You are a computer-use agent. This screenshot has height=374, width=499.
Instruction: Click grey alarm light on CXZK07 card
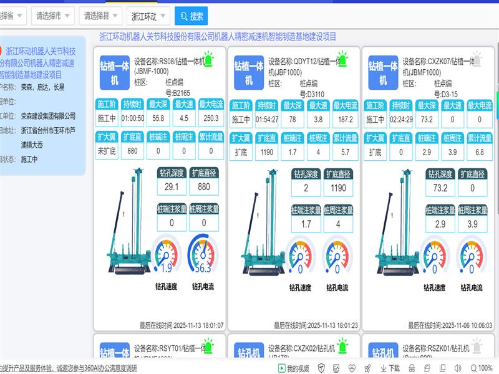pyautogui.click(x=476, y=60)
